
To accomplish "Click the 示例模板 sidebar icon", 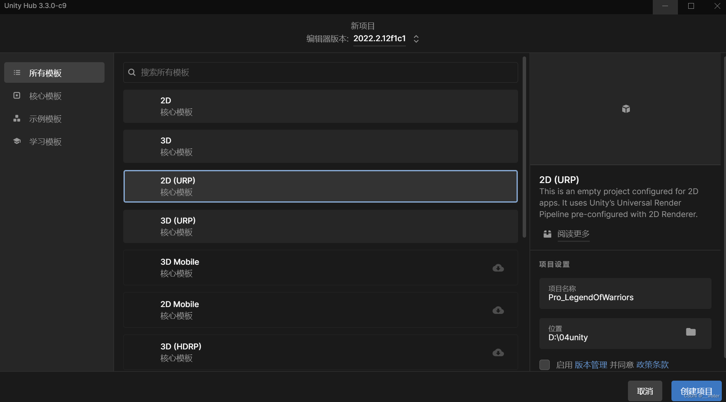I will (x=17, y=118).
